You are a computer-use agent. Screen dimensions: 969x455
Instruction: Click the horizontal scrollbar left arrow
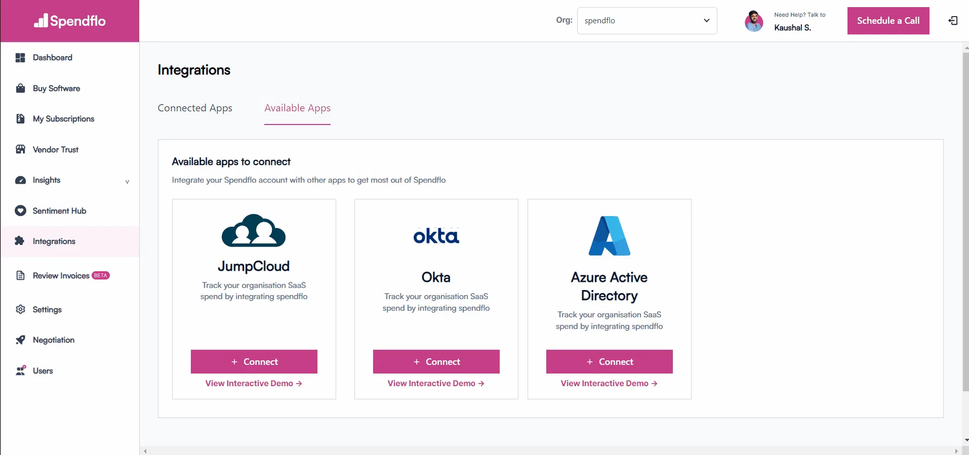(x=145, y=451)
